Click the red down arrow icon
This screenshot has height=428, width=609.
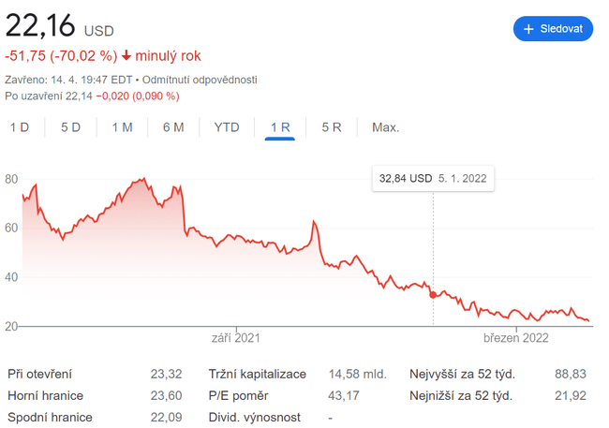(x=126, y=56)
